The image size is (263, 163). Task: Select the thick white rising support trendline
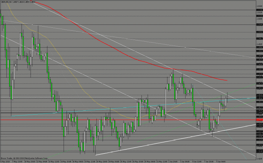(x=175, y=140)
